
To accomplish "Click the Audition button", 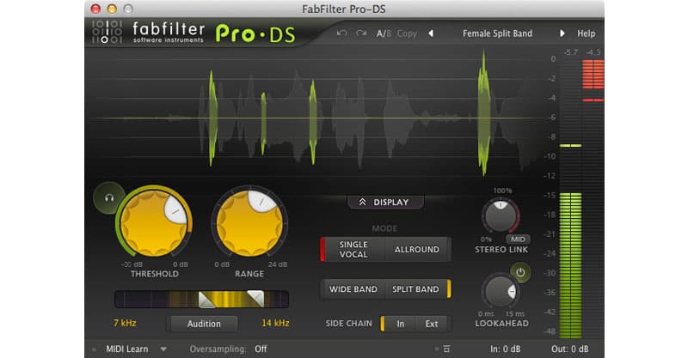I will pyautogui.click(x=204, y=324).
